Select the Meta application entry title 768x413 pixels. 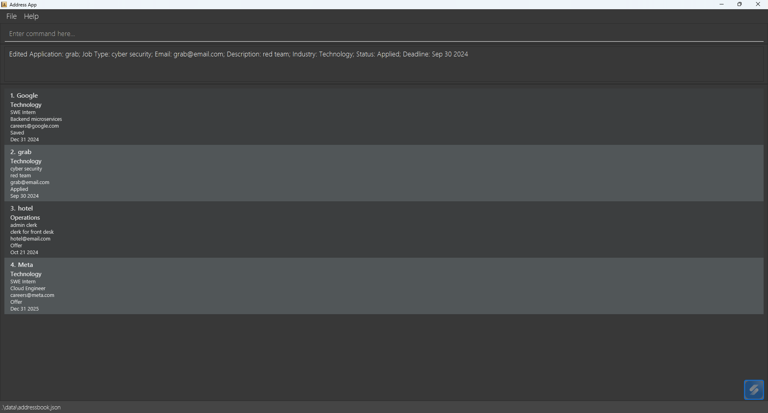pos(22,265)
